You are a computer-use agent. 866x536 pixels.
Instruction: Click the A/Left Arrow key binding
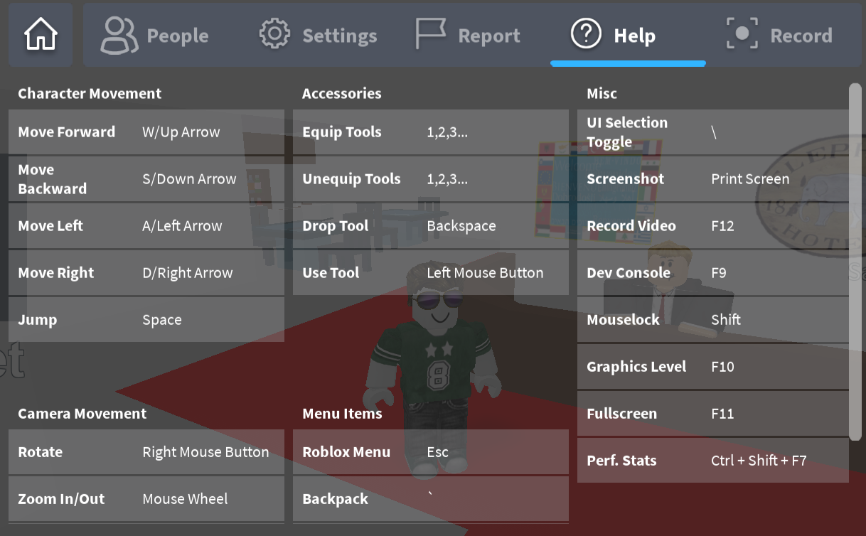(x=182, y=226)
